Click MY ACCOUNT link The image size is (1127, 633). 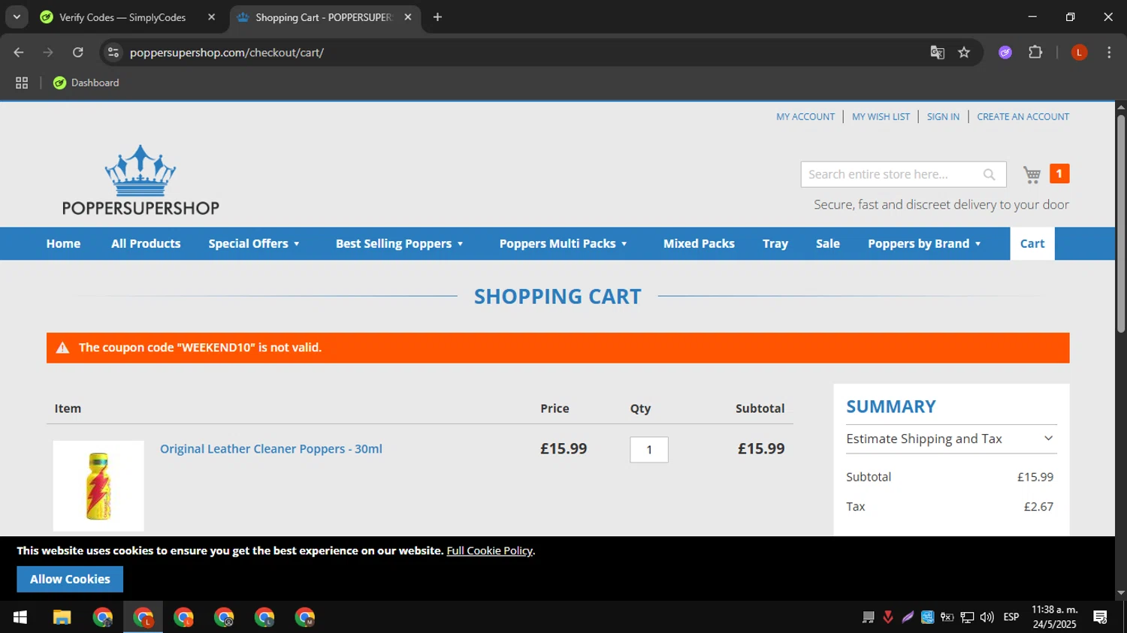pos(805,116)
